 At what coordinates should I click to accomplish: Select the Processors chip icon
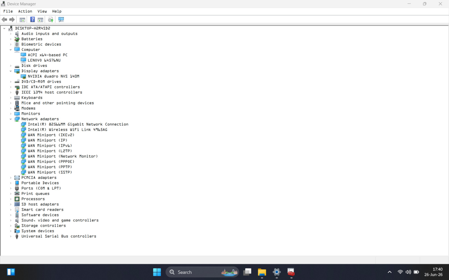[x=17, y=199]
